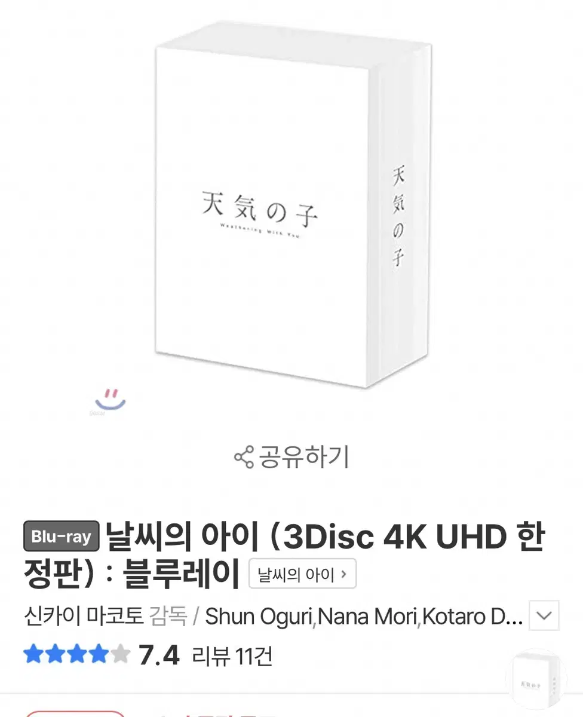The width and height of the screenshot is (583, 717).
Task: Open the Shun Oguri actor link
Action: [x=259, y=615]
